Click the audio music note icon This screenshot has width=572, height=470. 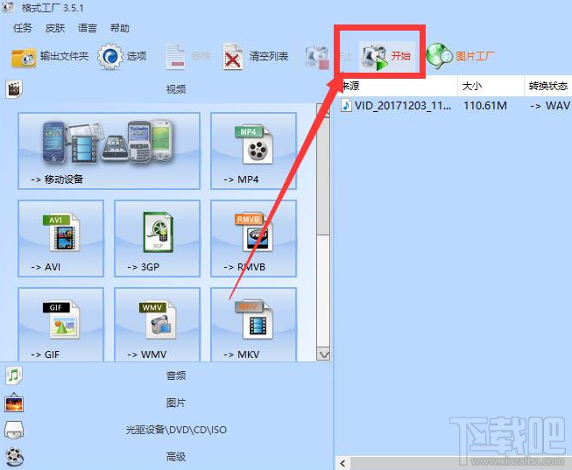[x=14, y=375]
